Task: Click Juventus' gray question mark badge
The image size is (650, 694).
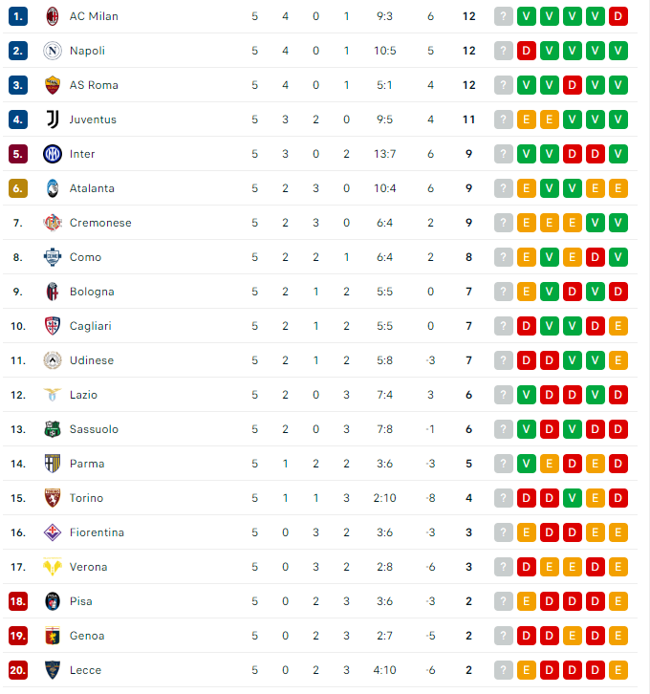Action: (504, 119)
